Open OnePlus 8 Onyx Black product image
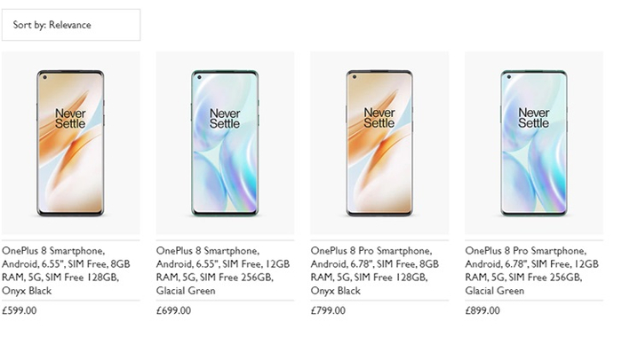 coord(71,143)
